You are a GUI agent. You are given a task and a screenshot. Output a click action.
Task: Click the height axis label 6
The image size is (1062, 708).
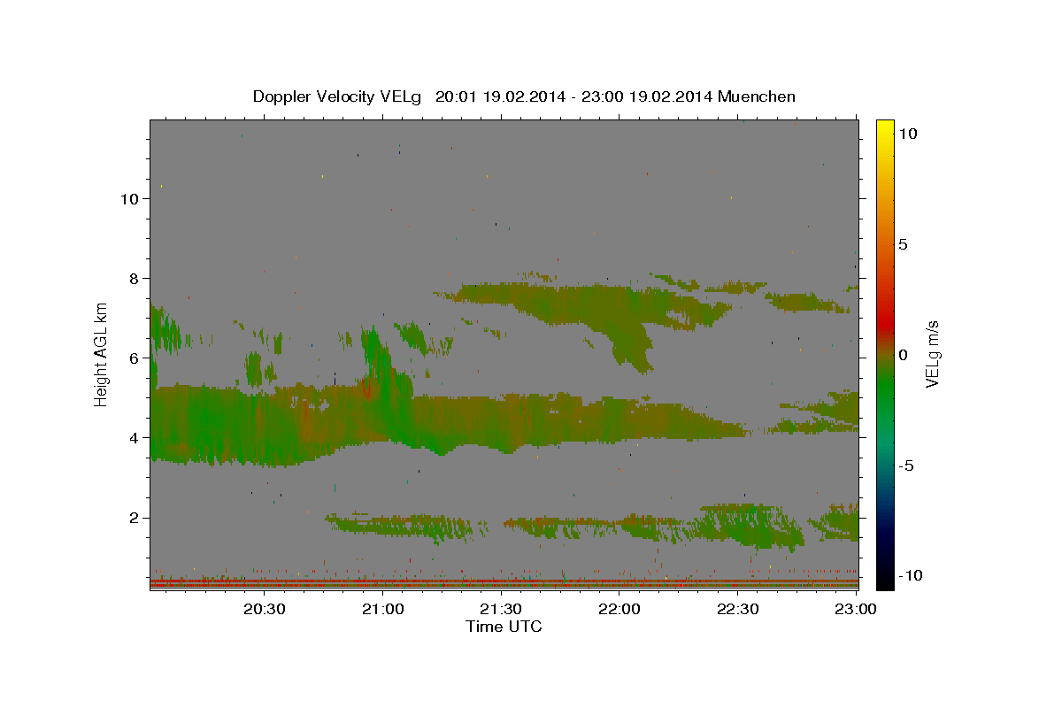135,358
